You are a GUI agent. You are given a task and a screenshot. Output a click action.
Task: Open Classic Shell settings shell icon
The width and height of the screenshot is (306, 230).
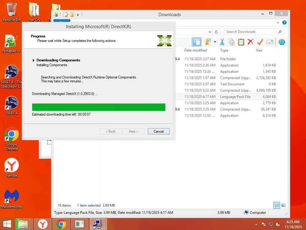point(282,42)
